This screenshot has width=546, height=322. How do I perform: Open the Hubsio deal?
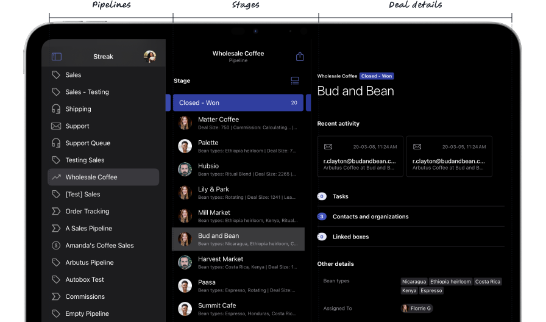coord(238,170)
